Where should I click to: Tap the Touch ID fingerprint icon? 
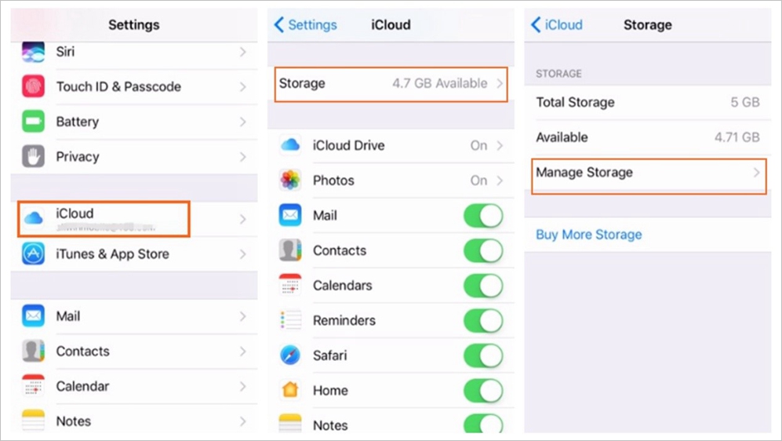pyautogui.click(x=34, y=86)
